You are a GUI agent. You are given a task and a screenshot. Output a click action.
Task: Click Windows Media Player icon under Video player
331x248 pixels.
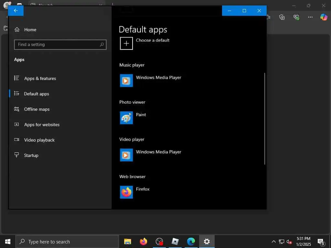click(x=126, y=155)
